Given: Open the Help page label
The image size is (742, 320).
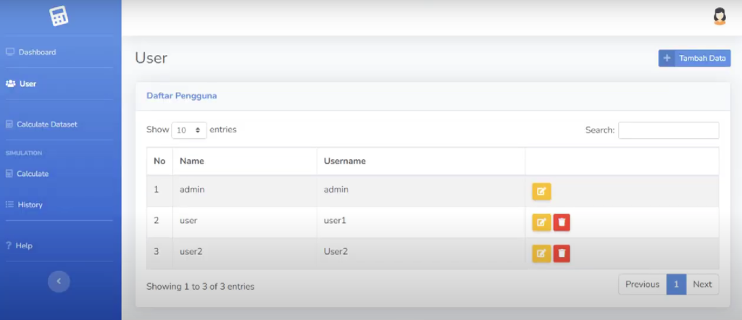Looking at the screenshot, I should (24, 245).
